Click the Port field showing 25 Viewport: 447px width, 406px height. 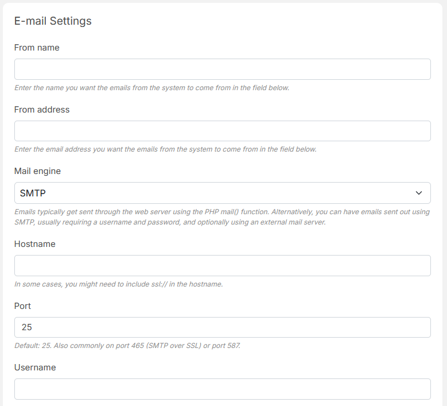point(222,327)
